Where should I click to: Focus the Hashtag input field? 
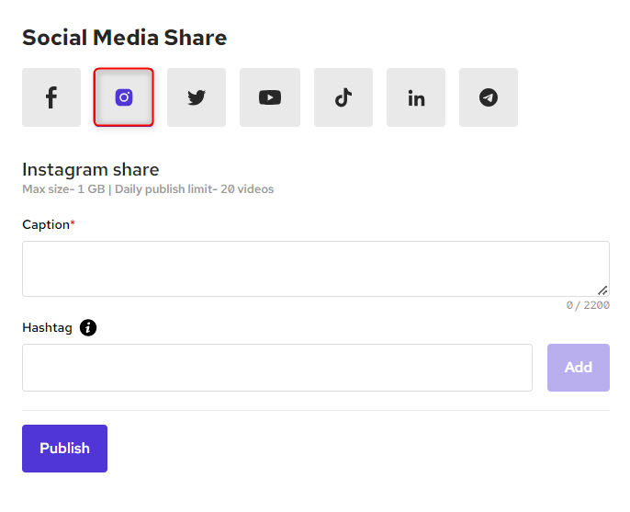[x=276, y=368]
